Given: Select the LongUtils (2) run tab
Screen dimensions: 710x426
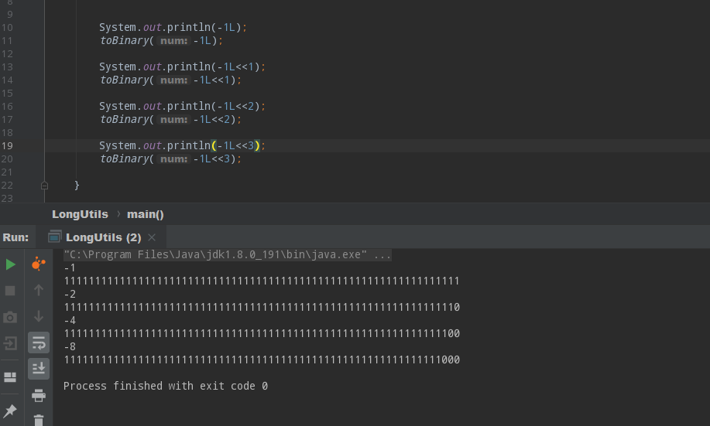Looking at the screenshot, I should (x=103, y=237).
